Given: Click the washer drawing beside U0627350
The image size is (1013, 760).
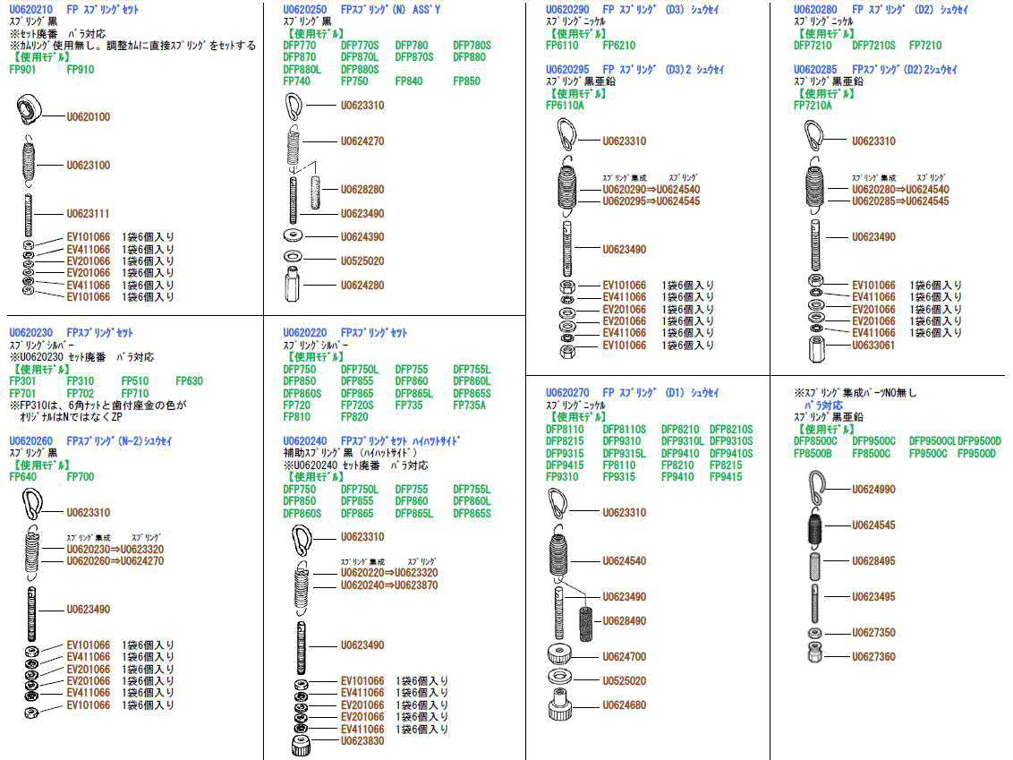Looking at the screenshot, I should tap(815, 632).
